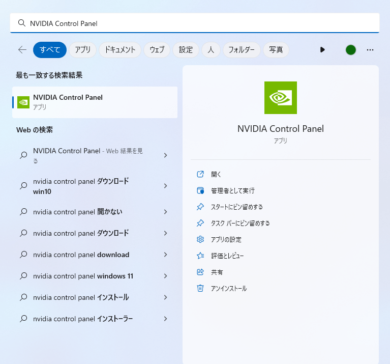Click the 'NVIDIA Control Panel' title in details pane

pyautogui.click(x=281, y=129)
